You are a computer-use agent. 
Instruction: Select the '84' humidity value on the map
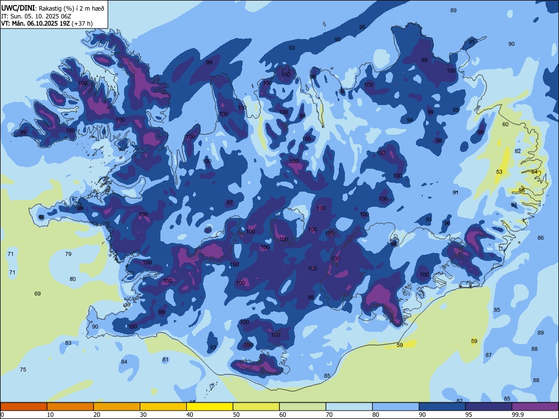pyautogui.click(x=124, y=361)
